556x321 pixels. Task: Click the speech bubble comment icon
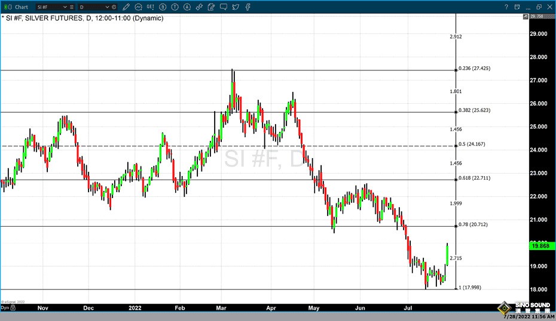(224, 7)
